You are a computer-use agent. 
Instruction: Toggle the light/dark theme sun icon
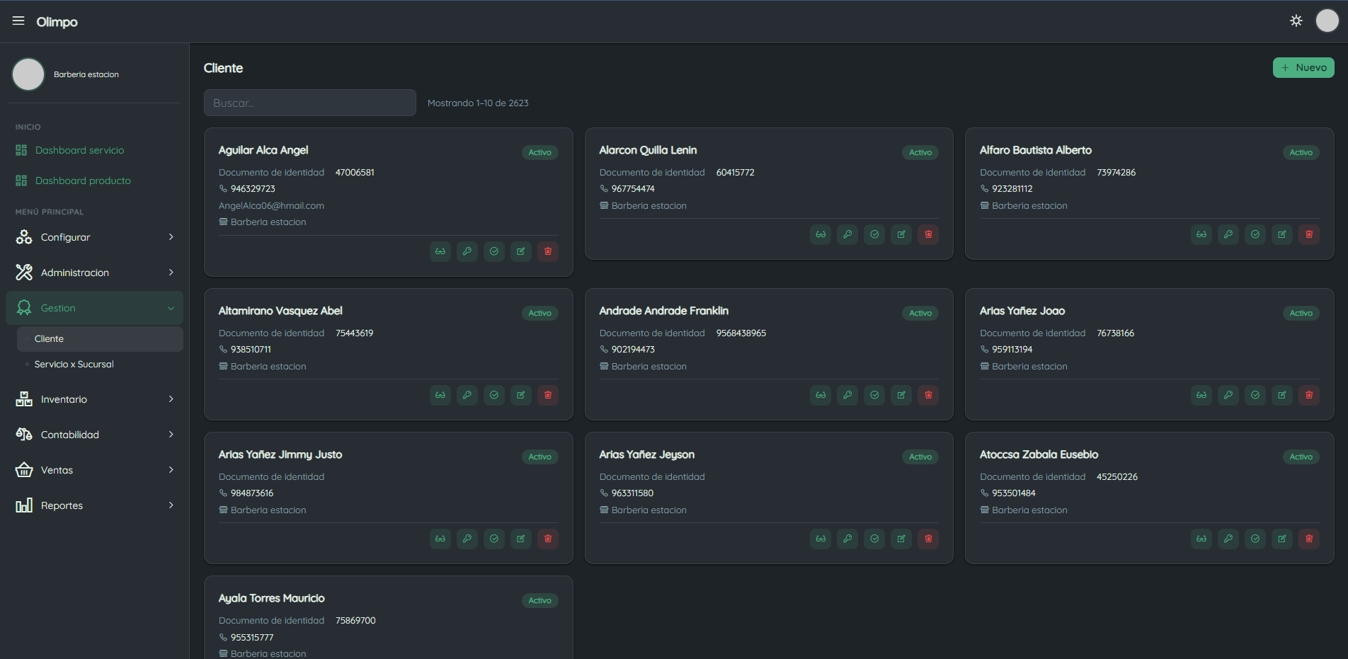[x=1296, y=21]
